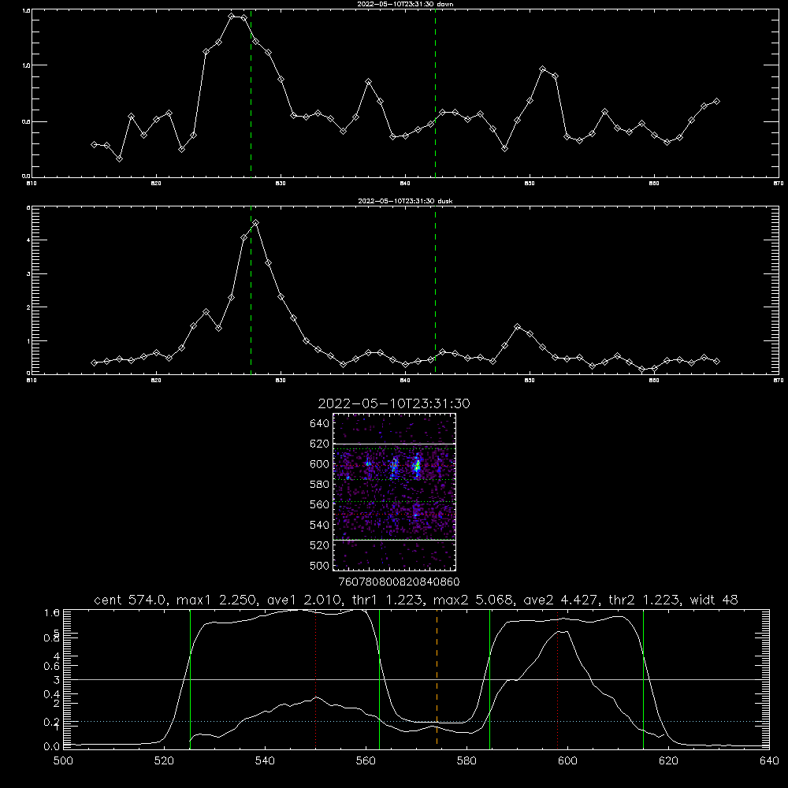Click the timestamp title above the spectrogram image
Image resolution: width=788 pixels, height=788 pixels.
(394, 403)
